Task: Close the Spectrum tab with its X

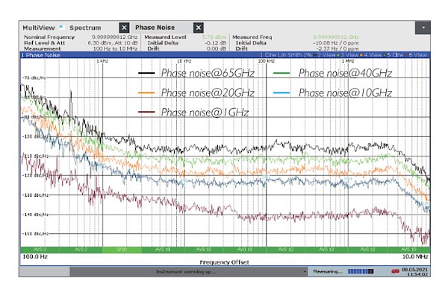Action: pyautogui.click(x=124, y=28)
